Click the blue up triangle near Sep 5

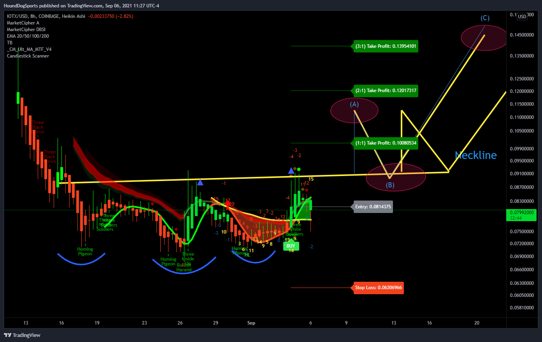291,171
